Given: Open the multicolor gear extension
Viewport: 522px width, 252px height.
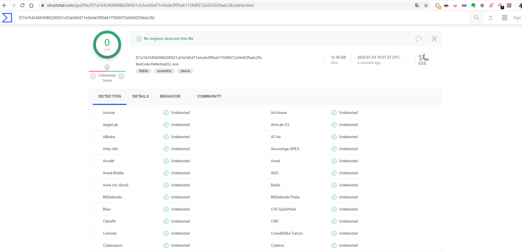Looking at the screenshot, I should point(482,5).
